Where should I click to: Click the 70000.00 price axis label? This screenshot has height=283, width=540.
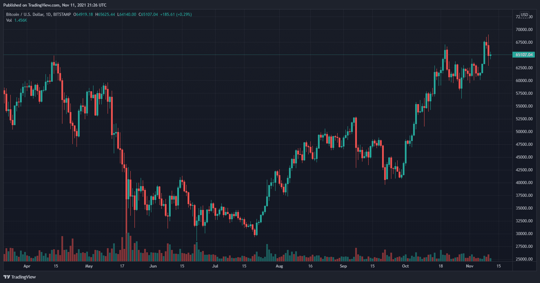coord(524,30)
